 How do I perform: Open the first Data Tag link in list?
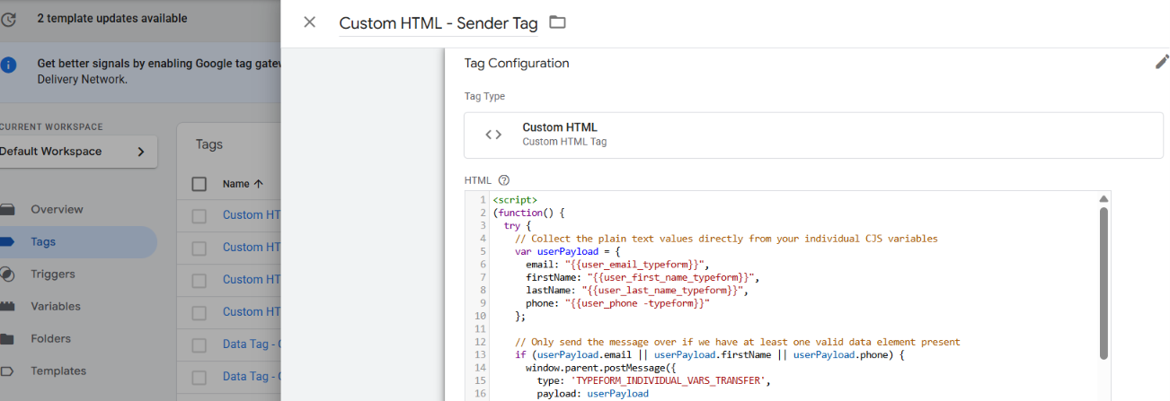252,344
